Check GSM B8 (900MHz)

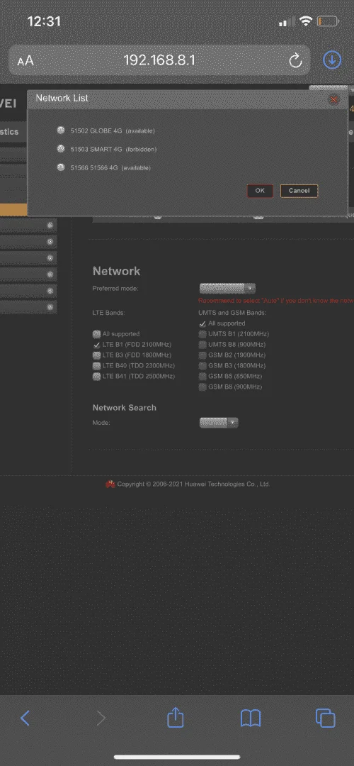coord(202,387)
